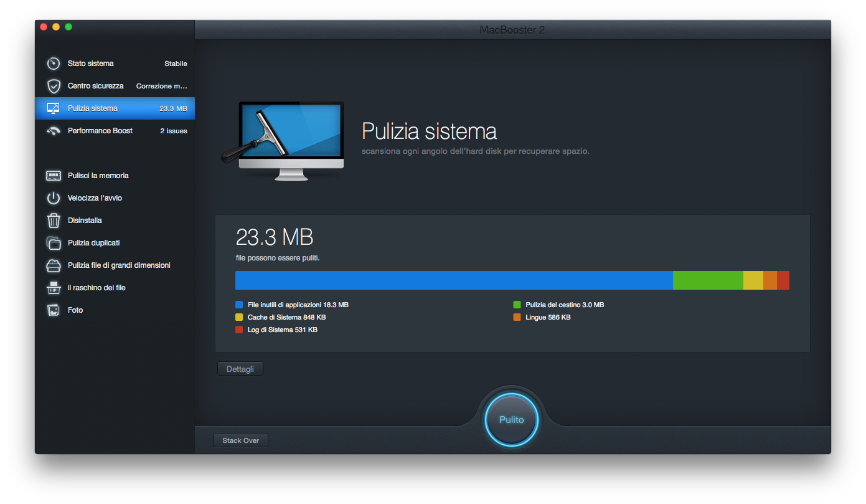Screen dimensions: 866x504
Task: Click the Pulisci la memoria RAM icon
Action: pos(54,176)
